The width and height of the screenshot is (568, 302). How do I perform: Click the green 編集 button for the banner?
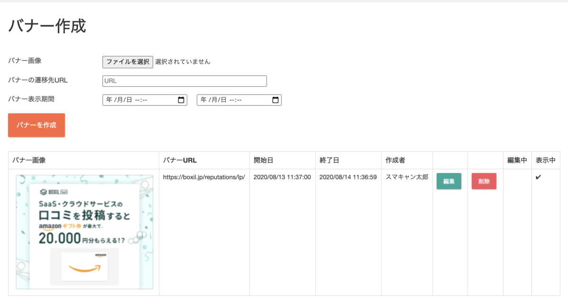tap(449, 181)
